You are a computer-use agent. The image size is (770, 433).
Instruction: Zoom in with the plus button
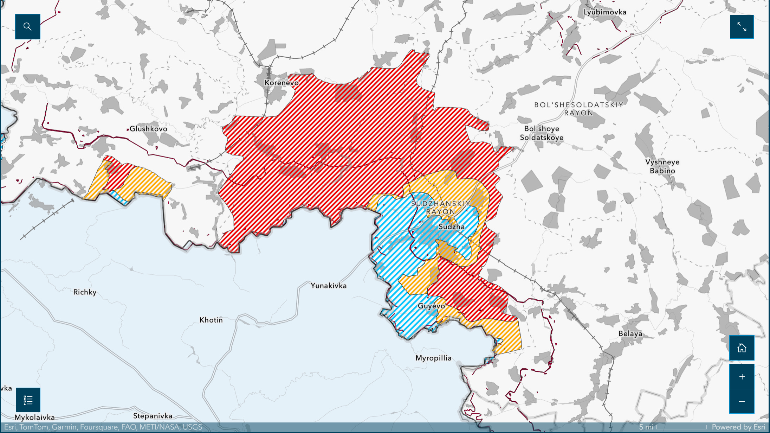742,377
